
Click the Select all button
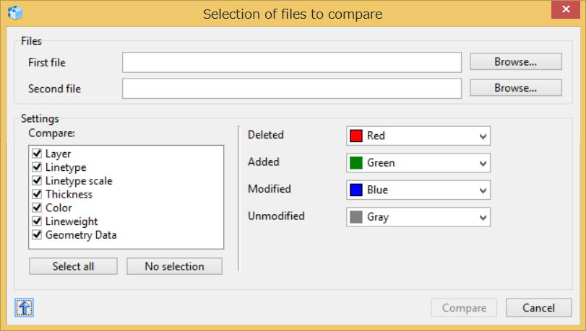click(73, 266)
